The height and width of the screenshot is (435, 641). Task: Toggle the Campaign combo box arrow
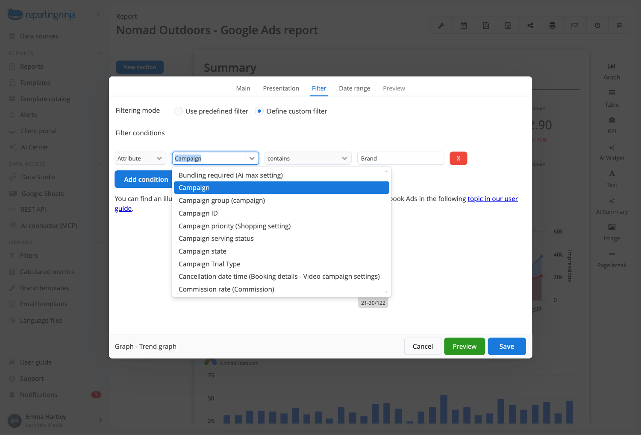252,158
